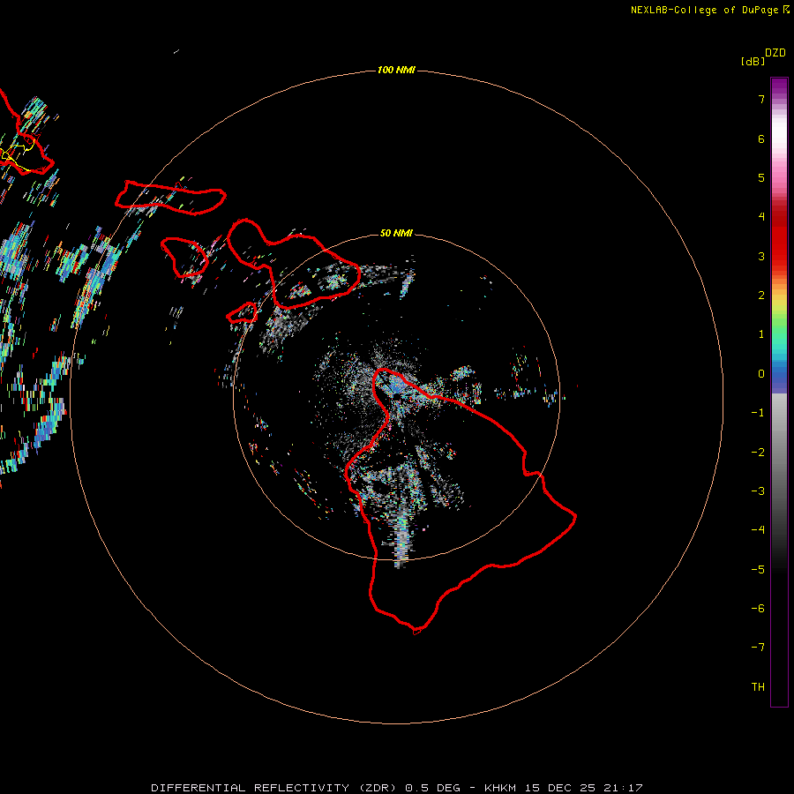The width and height of the screenshot is (794, 794).
Task: Click the positive "4" scale value
Action: (x=761, y=216)
